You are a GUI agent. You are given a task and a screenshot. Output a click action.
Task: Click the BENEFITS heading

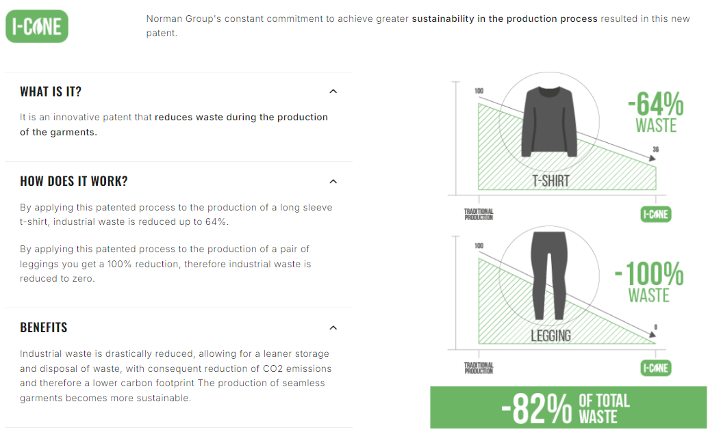[x=44, y=327]
